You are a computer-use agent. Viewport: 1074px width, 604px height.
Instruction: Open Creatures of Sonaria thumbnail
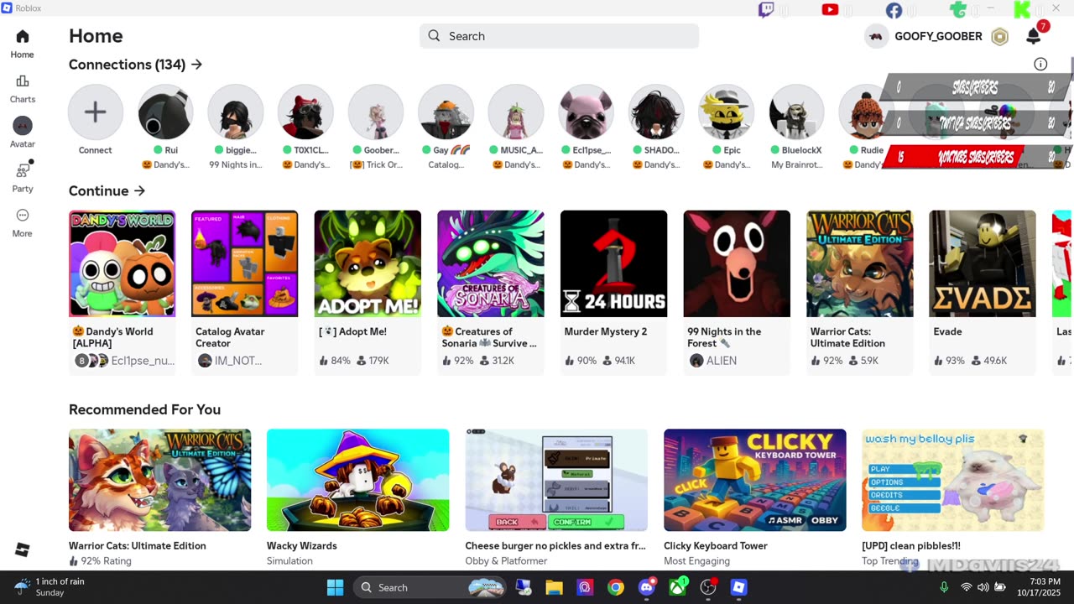[x=491, y=263]
